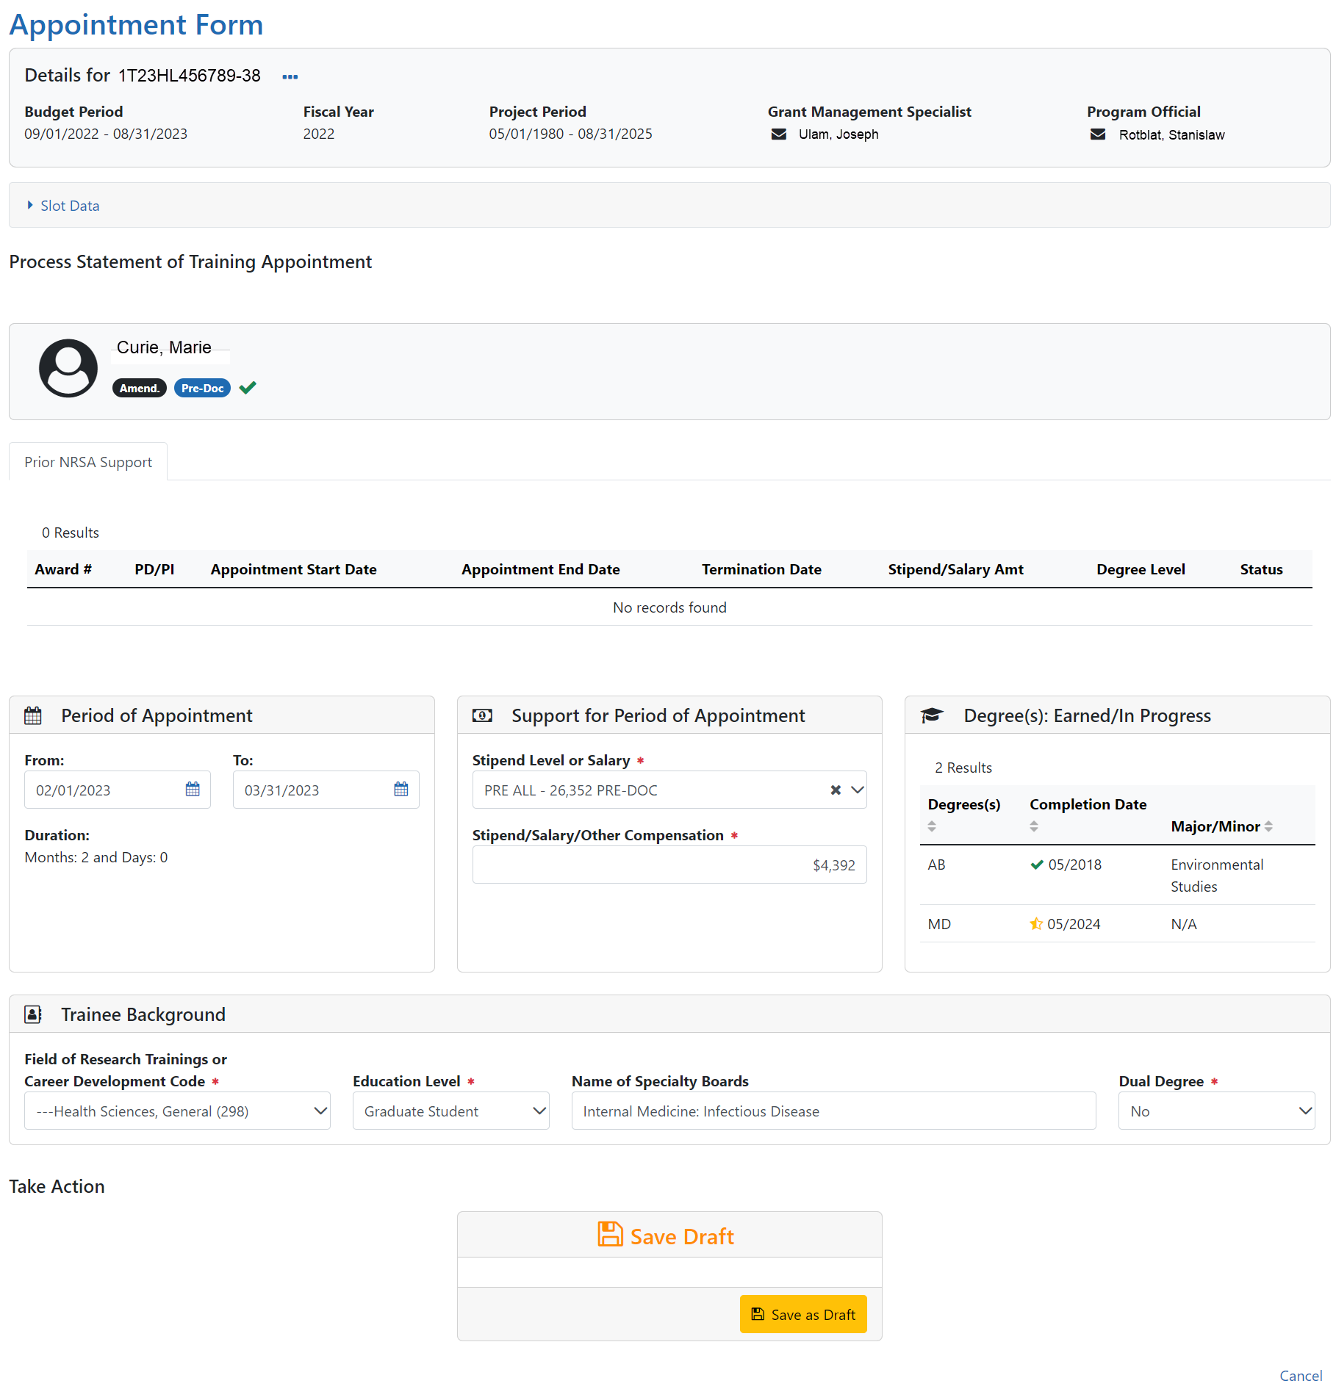Screen dimensions: 1336x1400
Task: Open the Dual Degree dropdown
Action: click(1216, 1111)
